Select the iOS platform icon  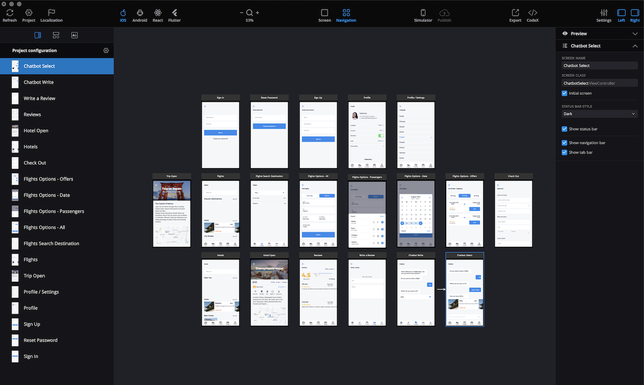coord(123,15)
